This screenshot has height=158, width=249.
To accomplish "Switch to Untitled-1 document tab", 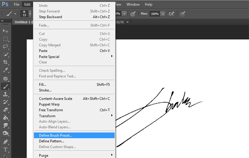I will [23, 22].
